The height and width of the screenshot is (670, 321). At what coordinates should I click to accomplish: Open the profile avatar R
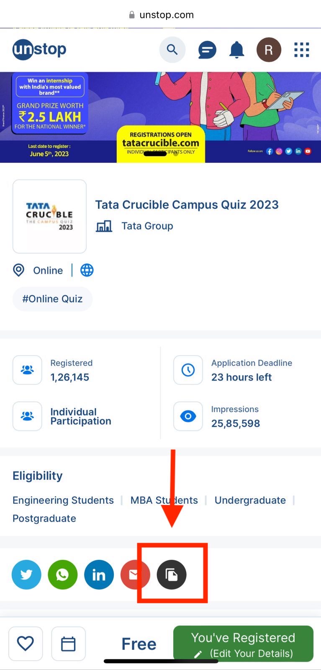269,50
